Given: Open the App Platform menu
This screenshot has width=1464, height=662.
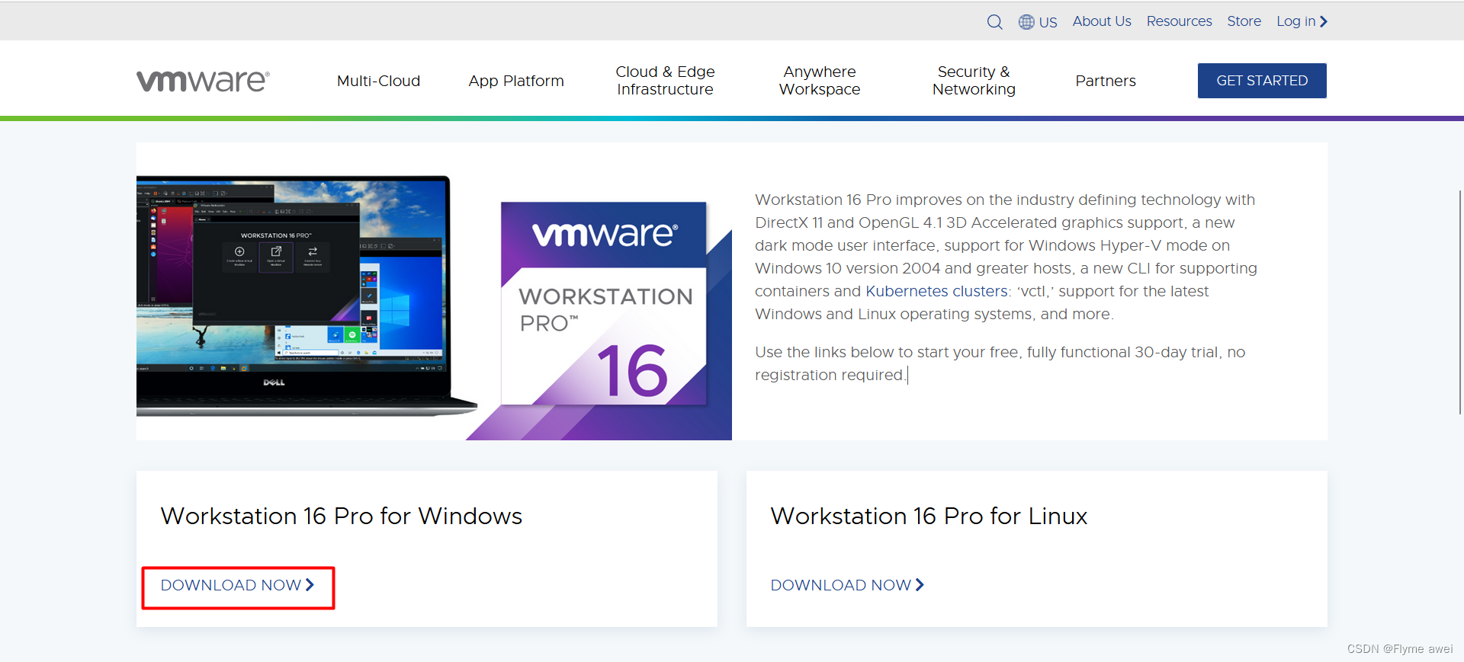Looking at the screenshot, I should pyautogui.click(x=516, y=81).
